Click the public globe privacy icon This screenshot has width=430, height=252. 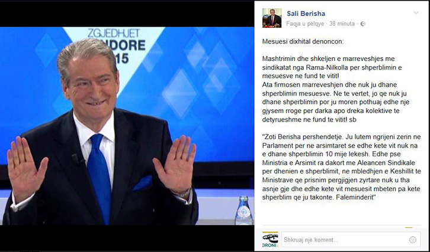coord(363,24)
